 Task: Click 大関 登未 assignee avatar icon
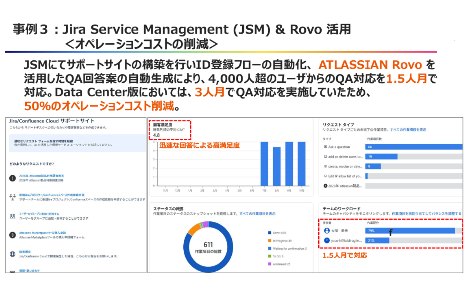[327, 230]
